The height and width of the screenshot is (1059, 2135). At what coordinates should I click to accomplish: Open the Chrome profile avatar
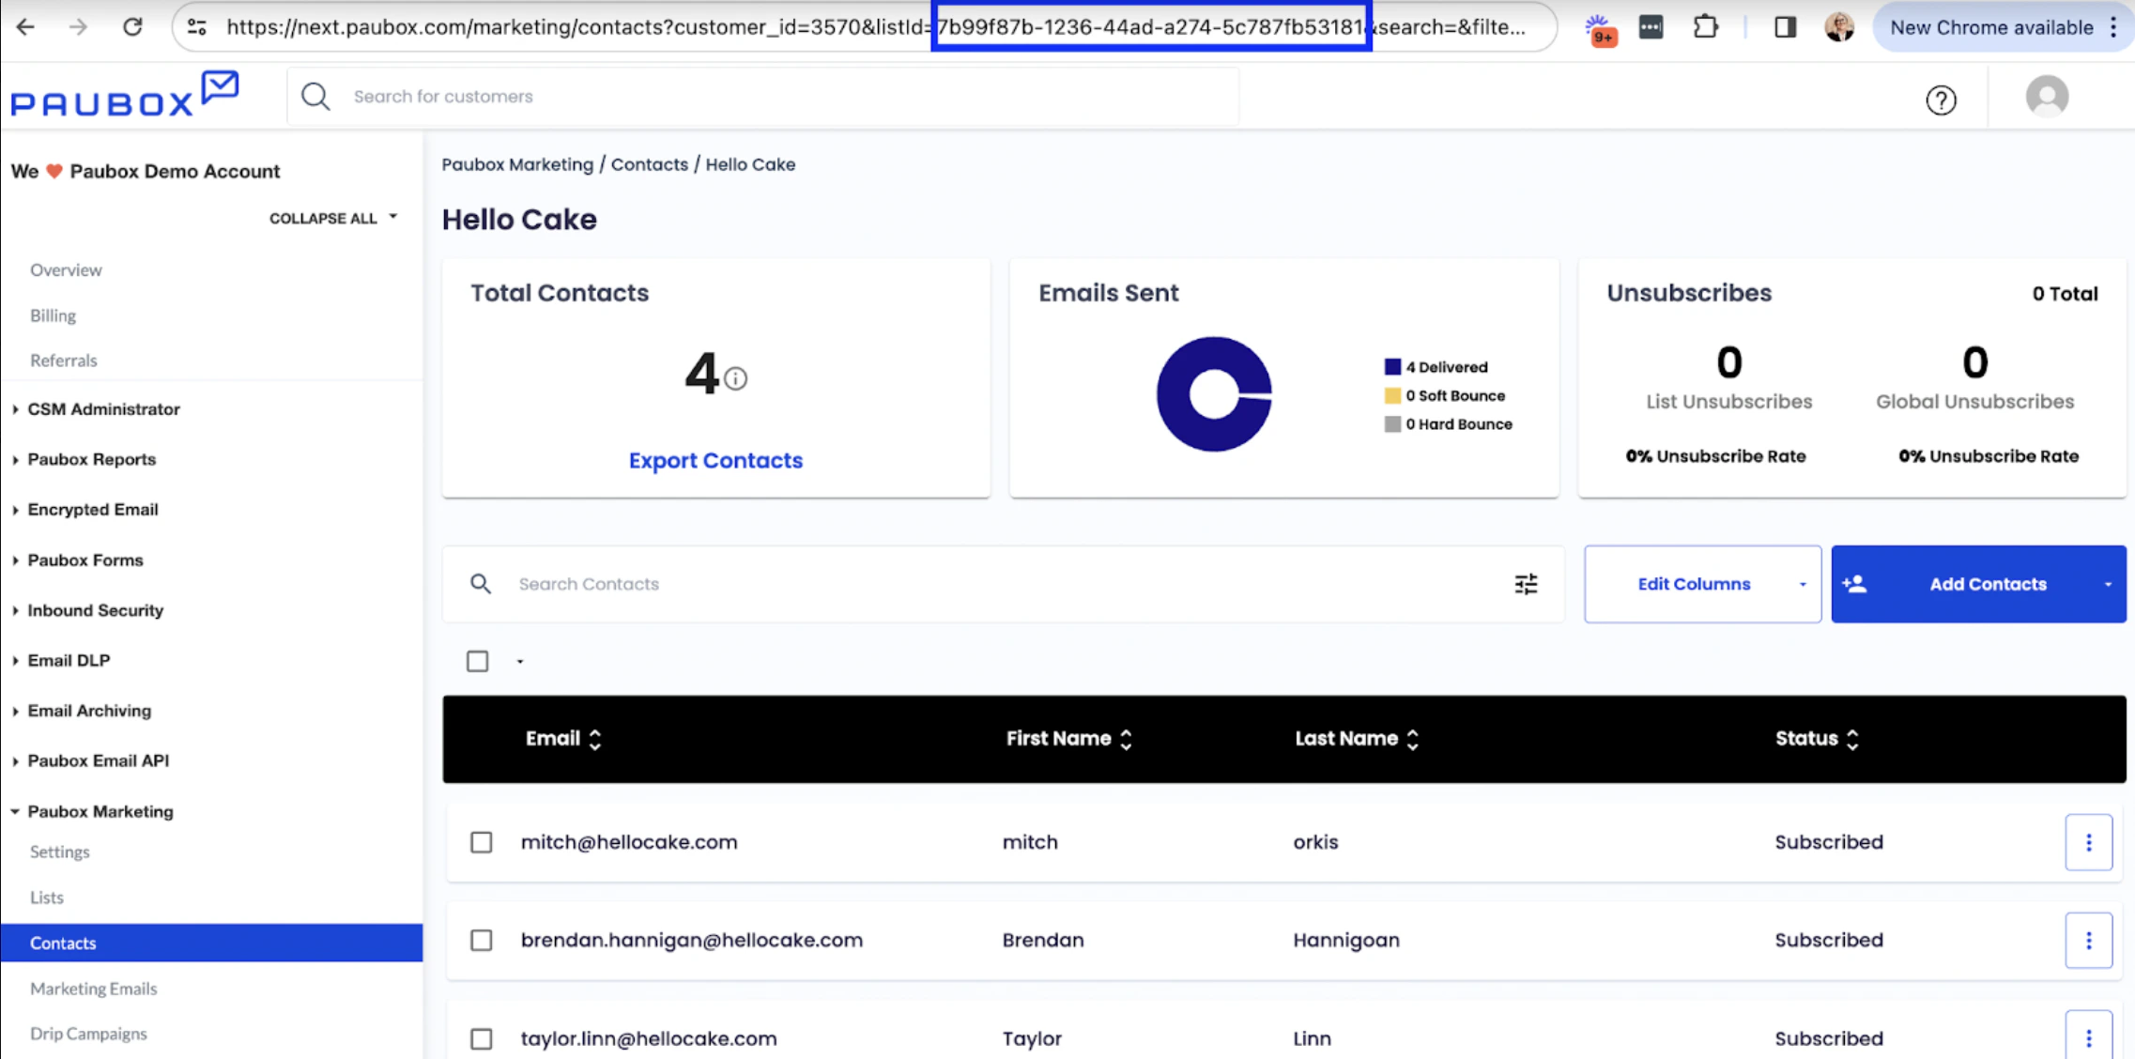pos(1839,27)
